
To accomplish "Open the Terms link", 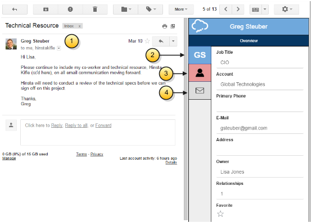I will [82, 154].
